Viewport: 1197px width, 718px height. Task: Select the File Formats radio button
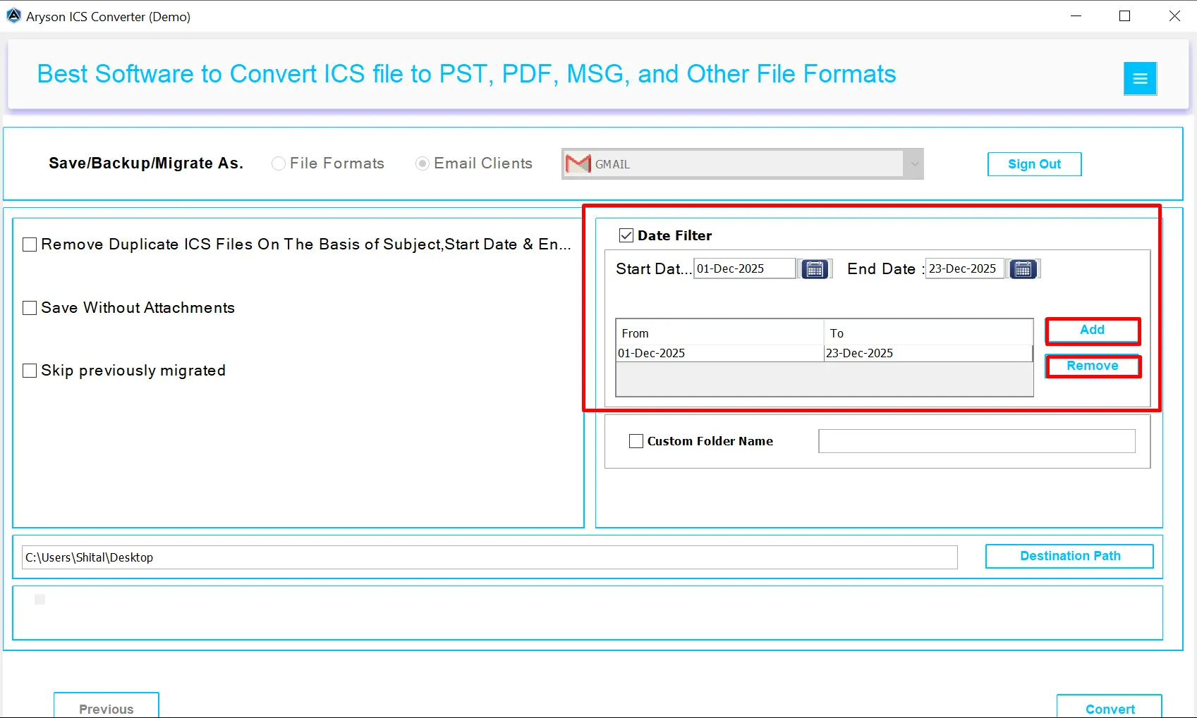(279, 163)
